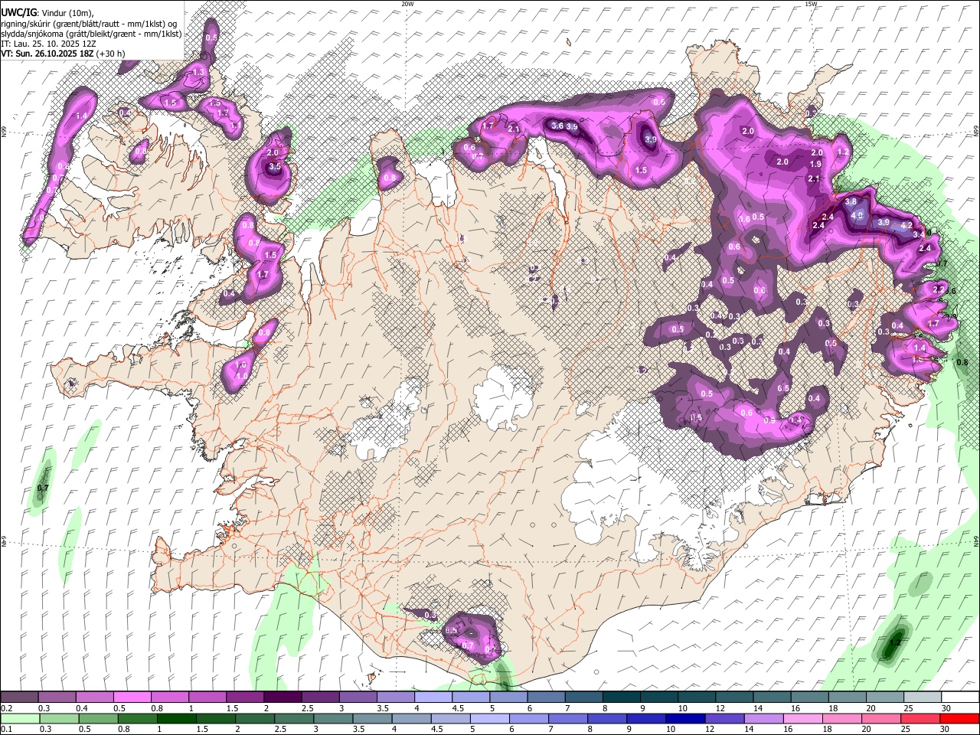980x735 pixels.
Task: Click light lavender swatch labeled 4 in top legend
Action: click(433, 697)
